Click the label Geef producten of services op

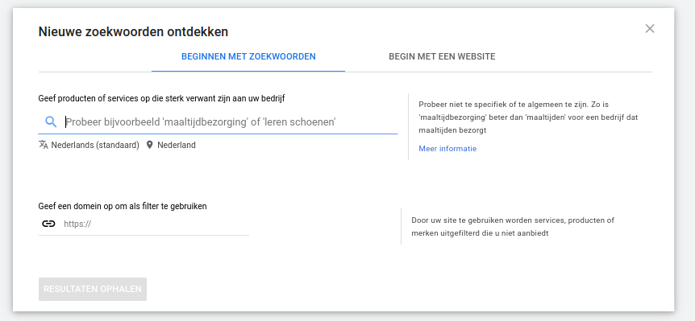coord(161,98)
